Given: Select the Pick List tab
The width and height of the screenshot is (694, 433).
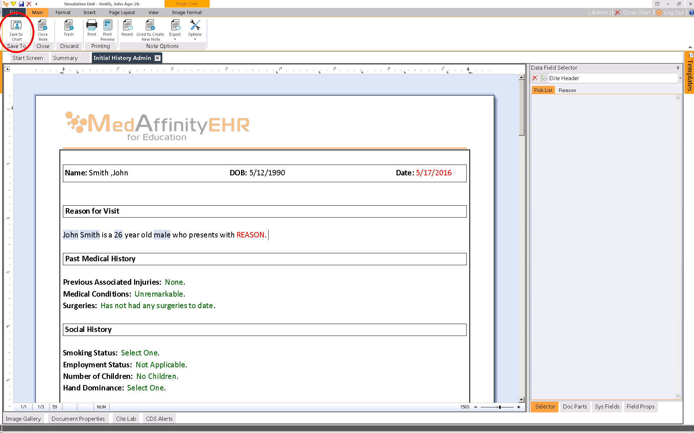Looking at the screenshot, I should (x=543, y=90).
